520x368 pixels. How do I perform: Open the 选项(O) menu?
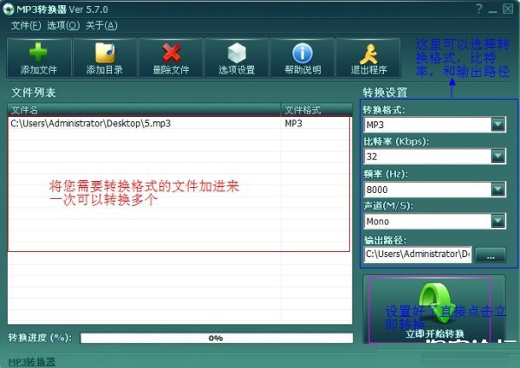pos(63,25)
